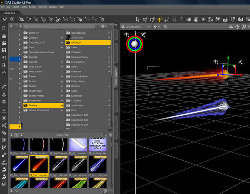The height and width of the screenshot is (194, 250).
Task: Click the viewport pan arrows icon
Action: tap(237, 27)
